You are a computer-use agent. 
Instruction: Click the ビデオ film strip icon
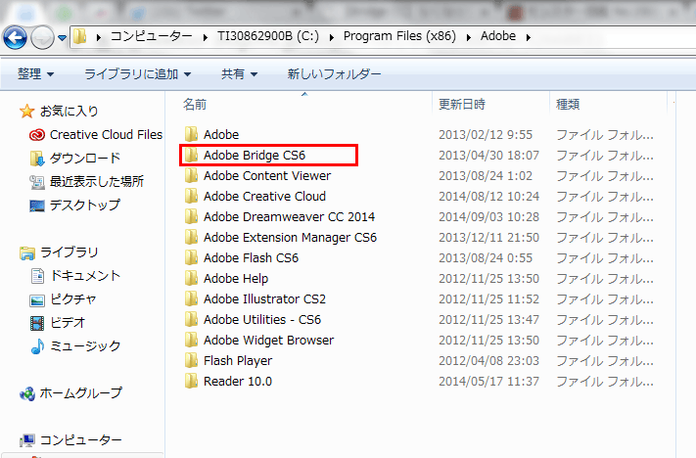pos(37,323)
